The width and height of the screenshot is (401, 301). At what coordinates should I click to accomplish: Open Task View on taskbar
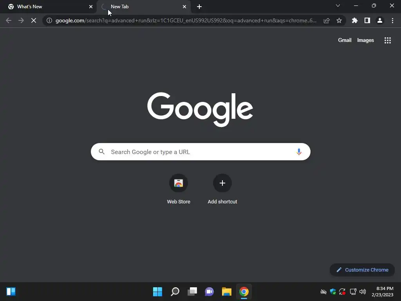coord(192,292)
